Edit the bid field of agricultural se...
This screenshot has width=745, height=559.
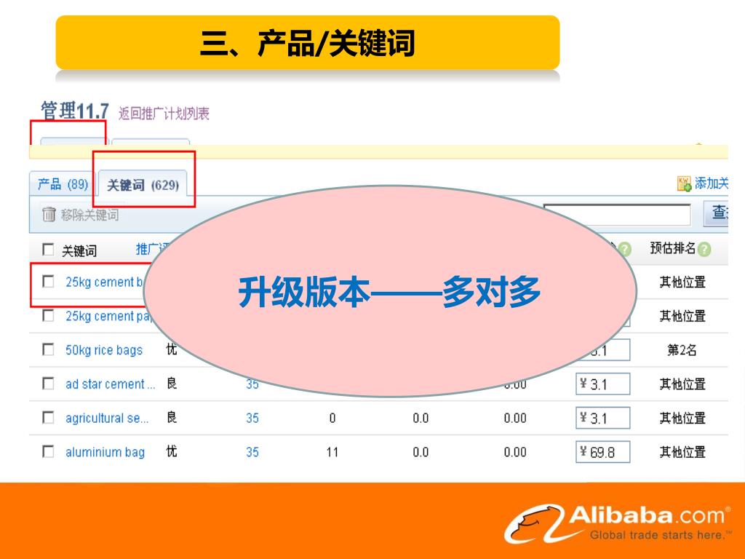(x=603, y=419)
